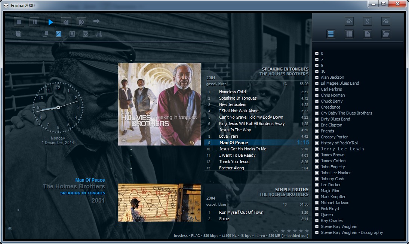Image resolution: width=409 pixels, height=244 pixels.
Task: Skip to the next track
Action: (x=82, y=22)
